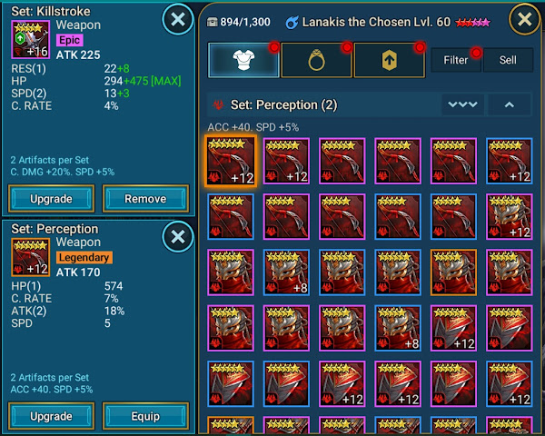Switch to the ring accessories tab
The width and height of the screenshot is (545, 436).
(x=316, y=60)
